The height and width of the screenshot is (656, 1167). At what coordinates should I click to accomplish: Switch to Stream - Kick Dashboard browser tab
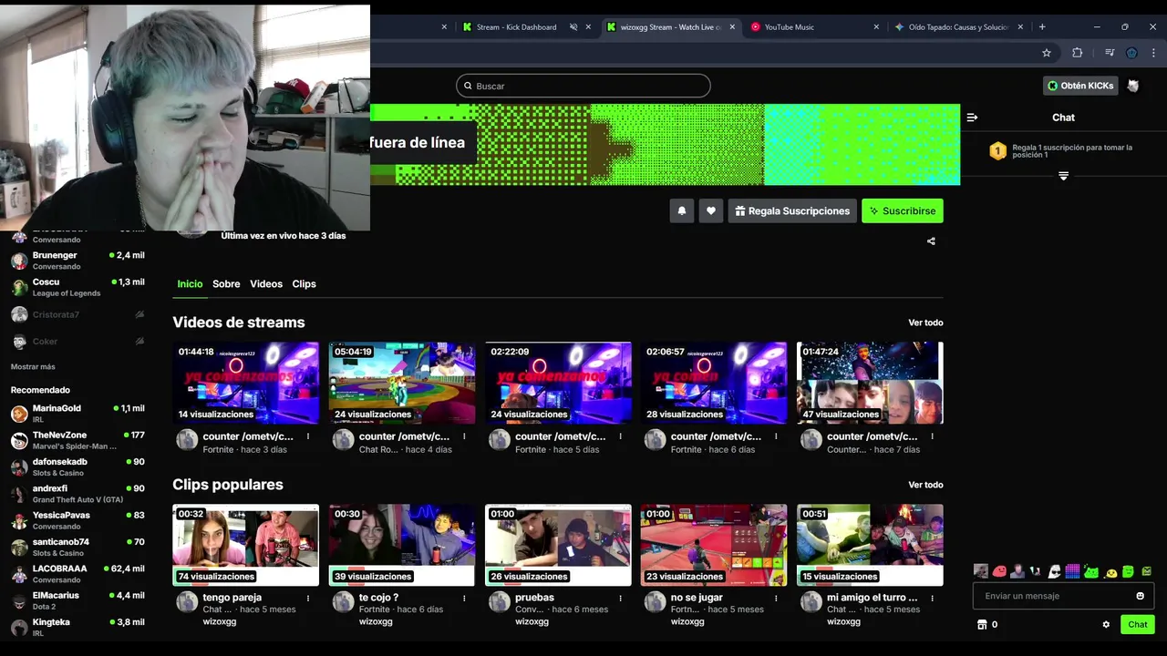tap(526, 27)
